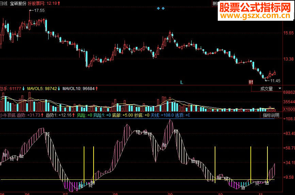This screenshot has width=295, height=195.
Task: Visit the www.gszx.com.cn website link
Action: click(x=255, y=16)
